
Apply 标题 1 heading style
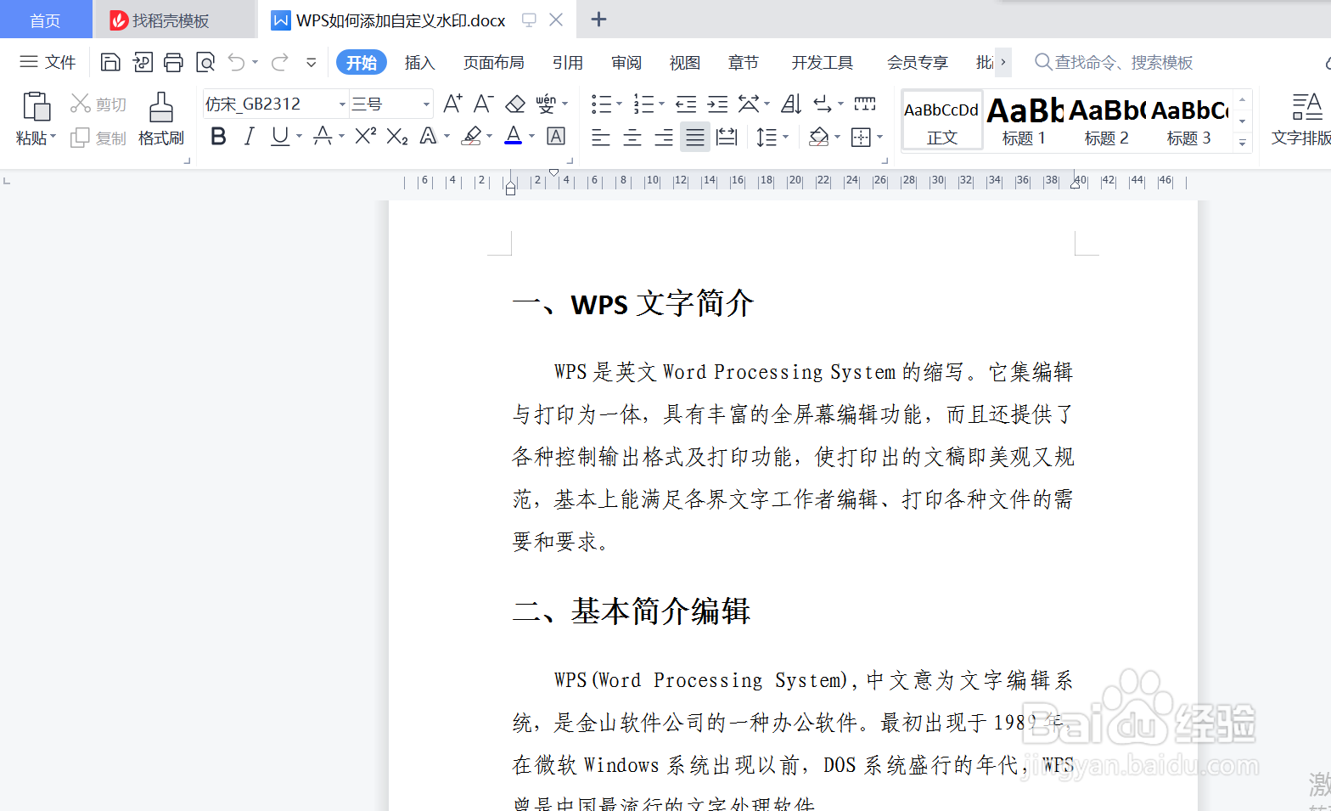1025,121
